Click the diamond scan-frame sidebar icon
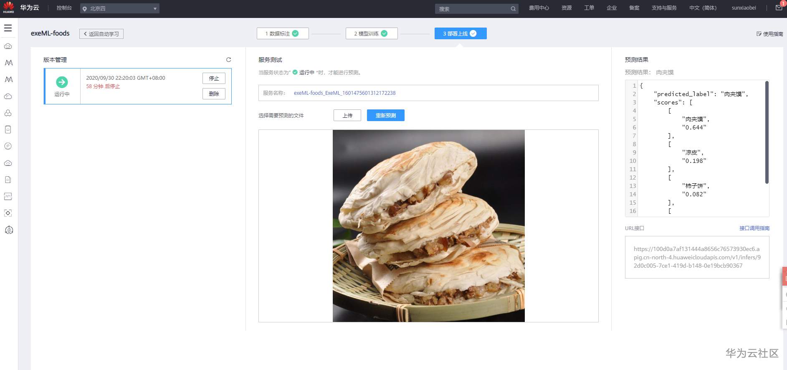 8,213
